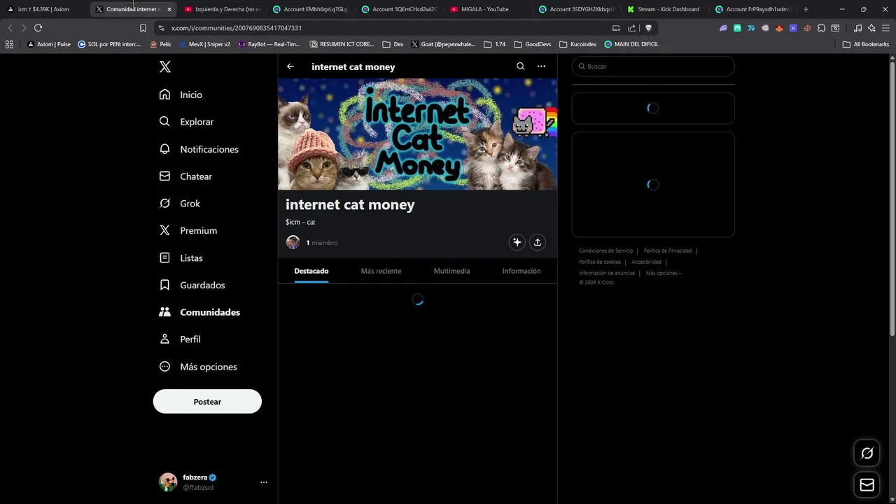Open MAIN DEL DIFICIL bookmark
This screenshot has height=504, width=896.
[x=631, y=44]
